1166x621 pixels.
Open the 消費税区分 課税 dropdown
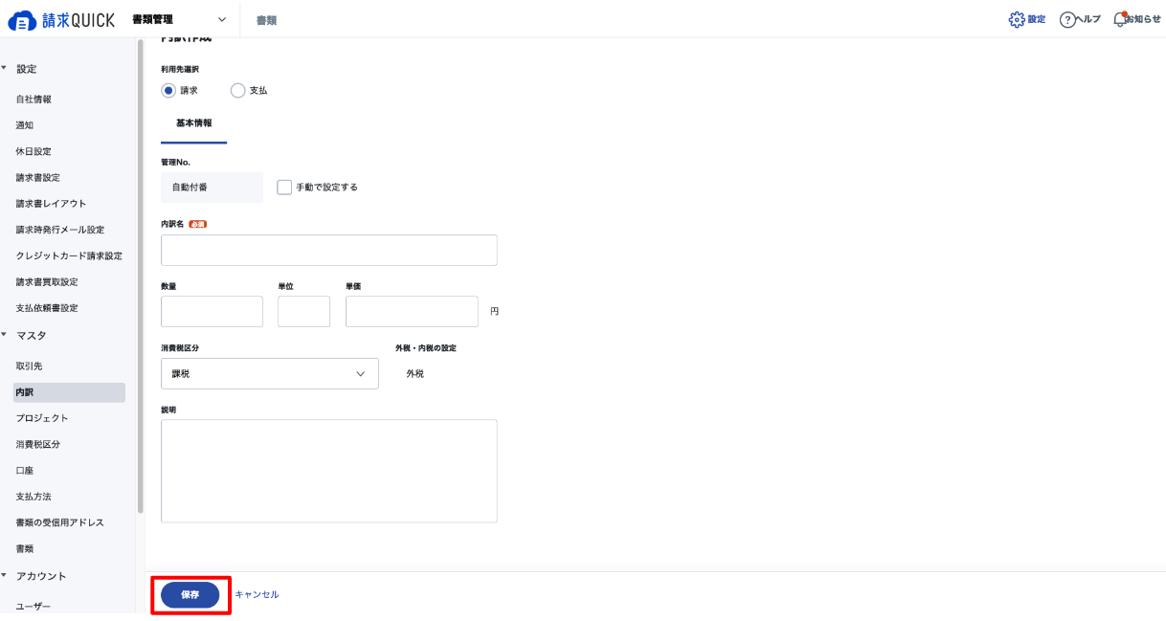tap(270, 373)
